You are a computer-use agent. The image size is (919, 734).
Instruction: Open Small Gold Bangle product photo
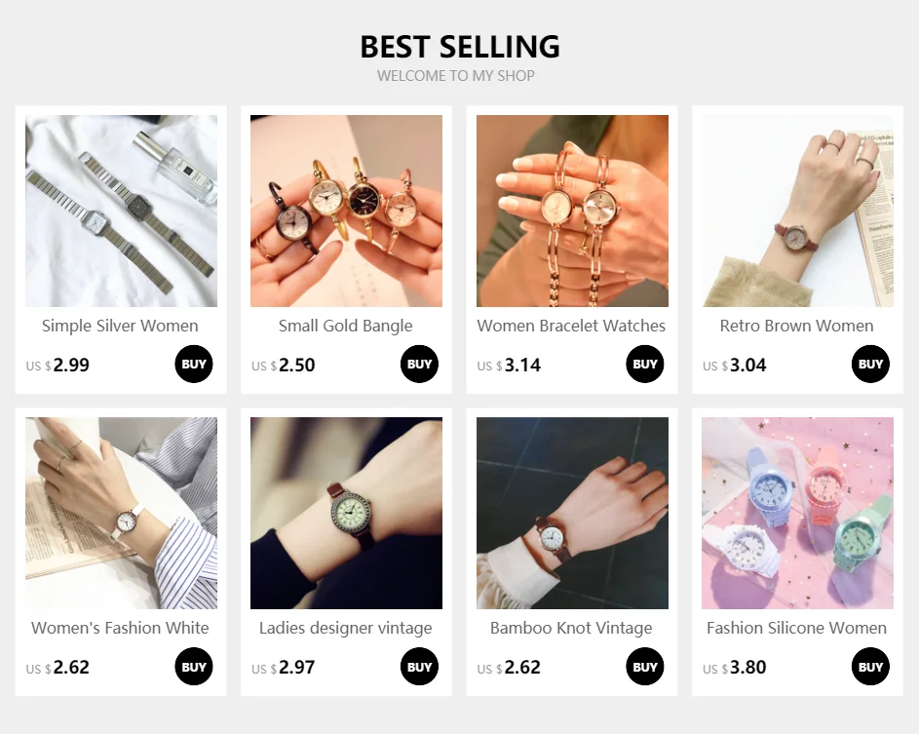346,212
